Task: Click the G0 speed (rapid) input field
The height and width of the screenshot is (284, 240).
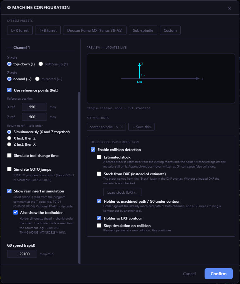Action: pyautogui.click(x=22, y=254)
